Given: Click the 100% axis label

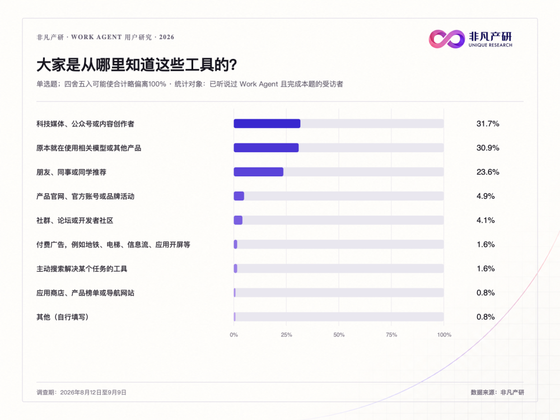Looking at the screenshot, I should pyautogui.click(x=444, y=335).
